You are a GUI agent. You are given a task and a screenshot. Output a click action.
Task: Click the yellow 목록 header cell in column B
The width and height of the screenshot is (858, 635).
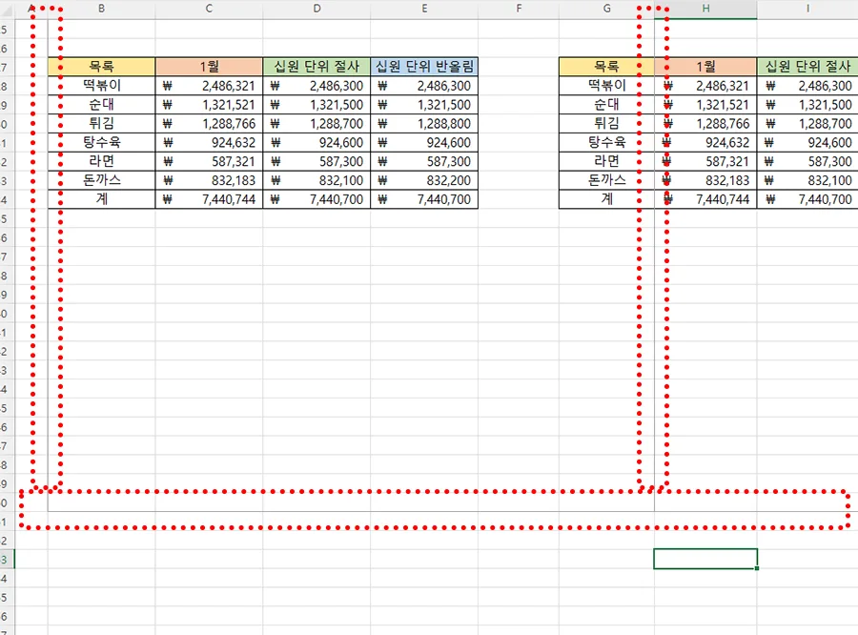point(101,67)
